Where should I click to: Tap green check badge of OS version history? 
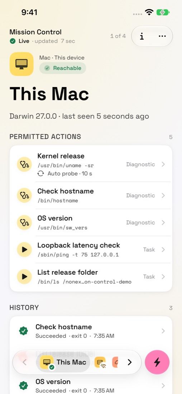coord(23,385)
